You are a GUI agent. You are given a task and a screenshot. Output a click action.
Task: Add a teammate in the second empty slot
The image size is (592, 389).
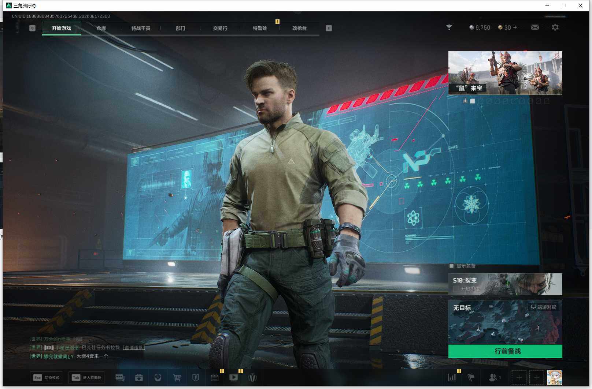tap(537, 378)
